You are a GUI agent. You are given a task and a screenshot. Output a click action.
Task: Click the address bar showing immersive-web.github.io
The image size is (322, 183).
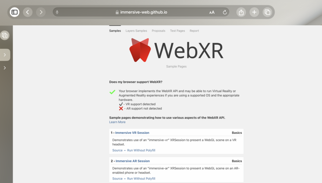pyautogui.click(x=141, y=12)
